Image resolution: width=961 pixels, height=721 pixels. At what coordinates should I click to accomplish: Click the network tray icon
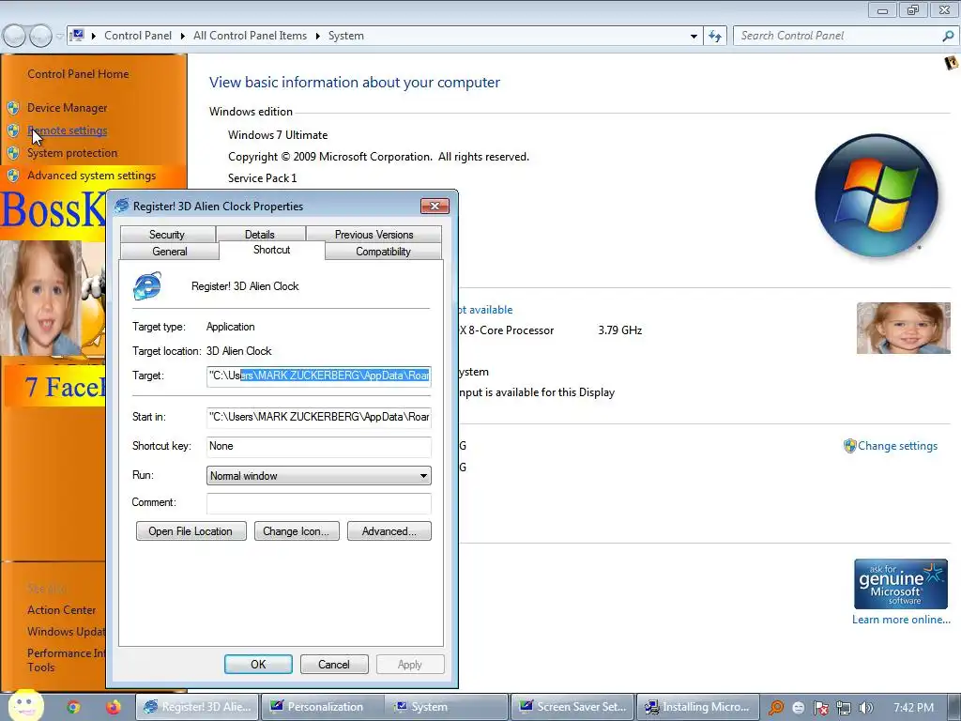844,708
